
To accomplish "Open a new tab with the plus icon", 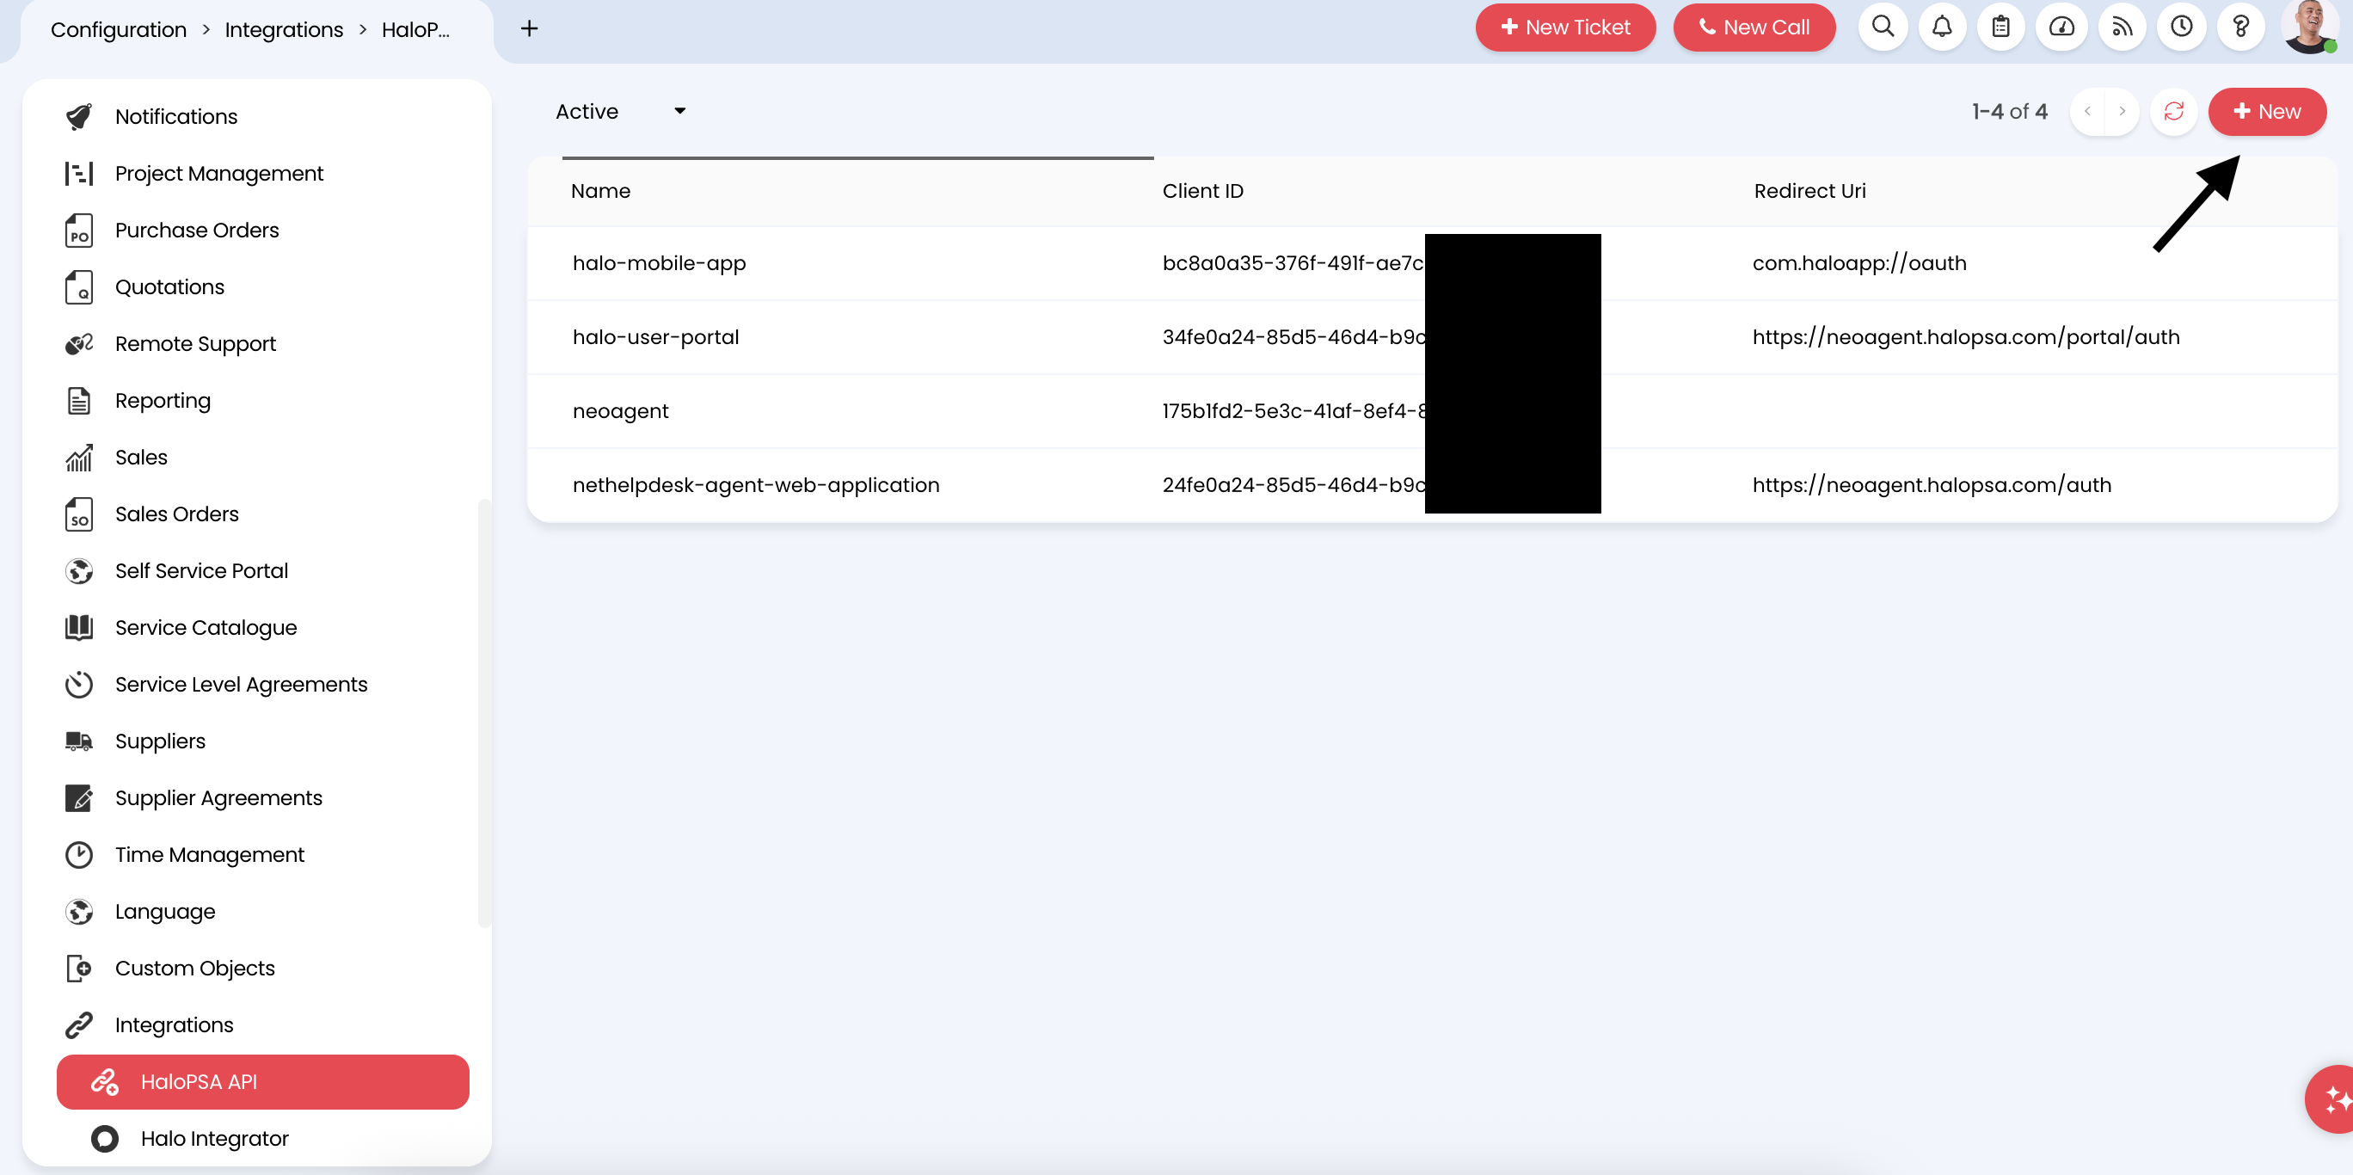I will (529, 28).
